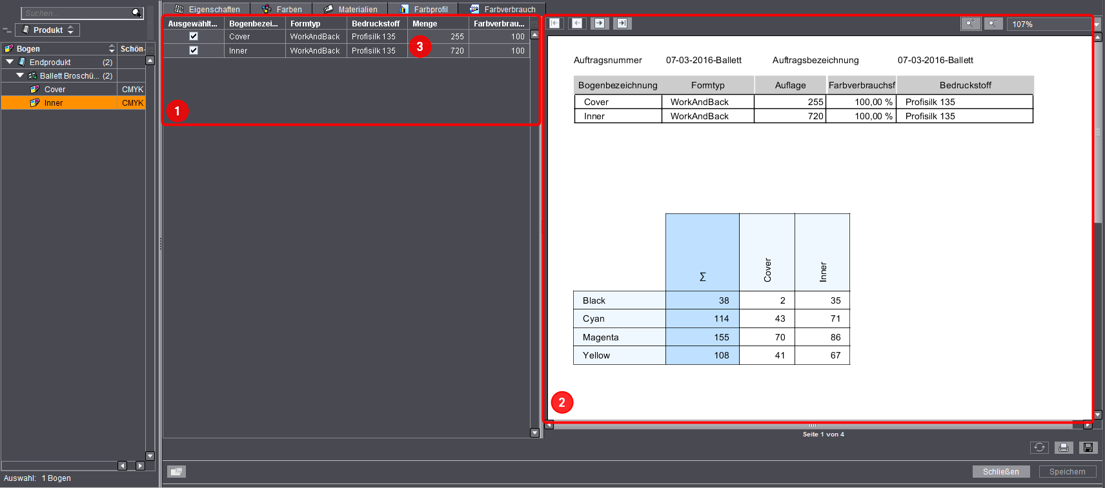Print the ink consumption report

coord(1064,447)
